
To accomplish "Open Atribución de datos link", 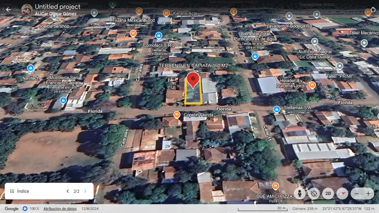I will click(x=60, y=209).
